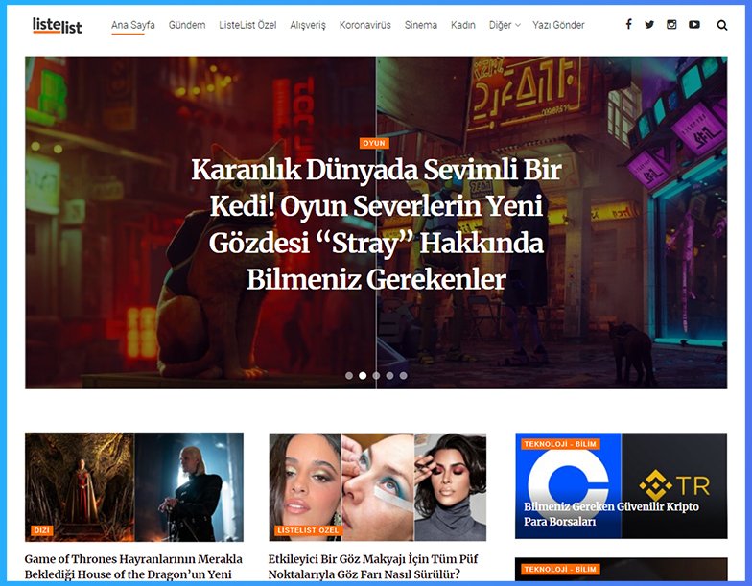The width and height of the screenshot is (752, 586).
Task: Open the Yazı Gönder link
Action: (x=558, y=25)
